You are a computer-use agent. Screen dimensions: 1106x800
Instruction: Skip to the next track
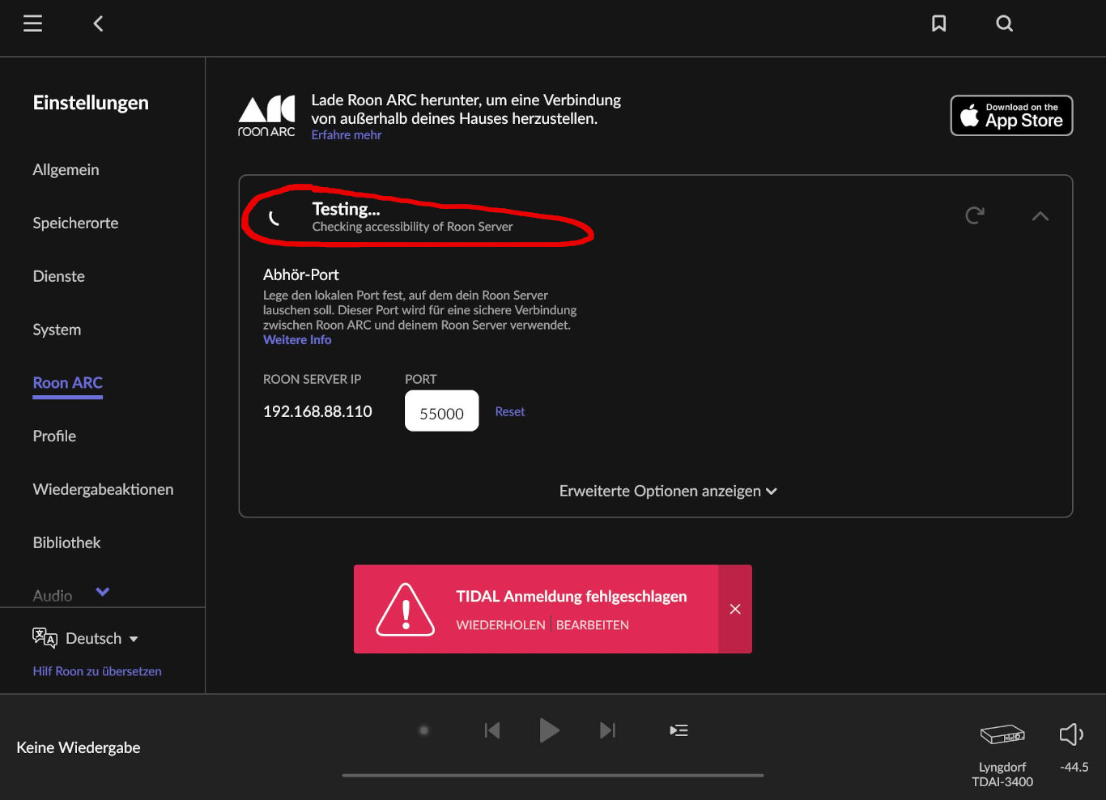tap(607, 730)
